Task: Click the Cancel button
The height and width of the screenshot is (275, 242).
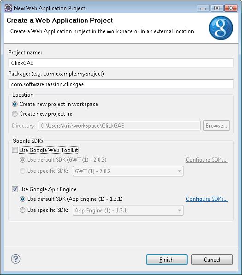Action: [212, 259]
